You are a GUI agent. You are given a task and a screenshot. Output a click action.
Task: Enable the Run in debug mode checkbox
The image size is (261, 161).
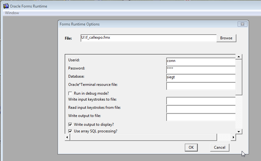[x=70, y=93]
